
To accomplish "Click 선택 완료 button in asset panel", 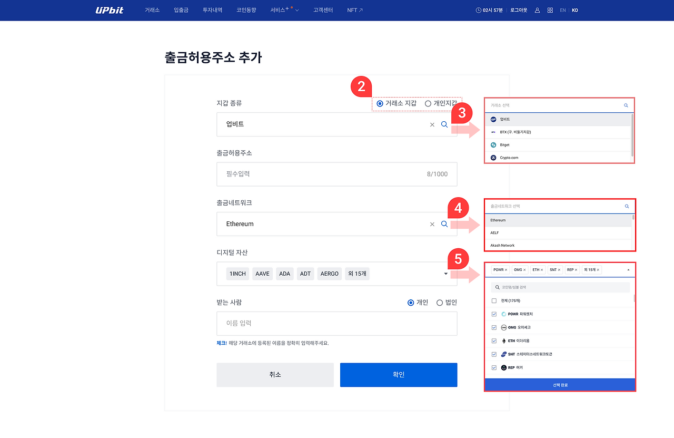I will click(560, 385).
